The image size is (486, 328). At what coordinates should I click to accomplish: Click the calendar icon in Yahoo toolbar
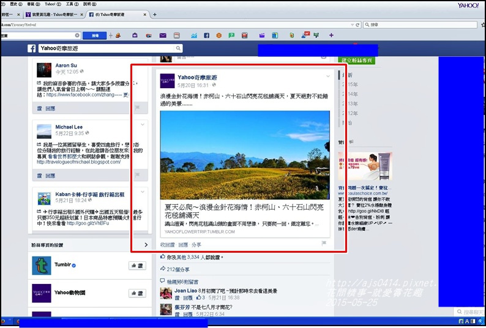coord(177,35)
